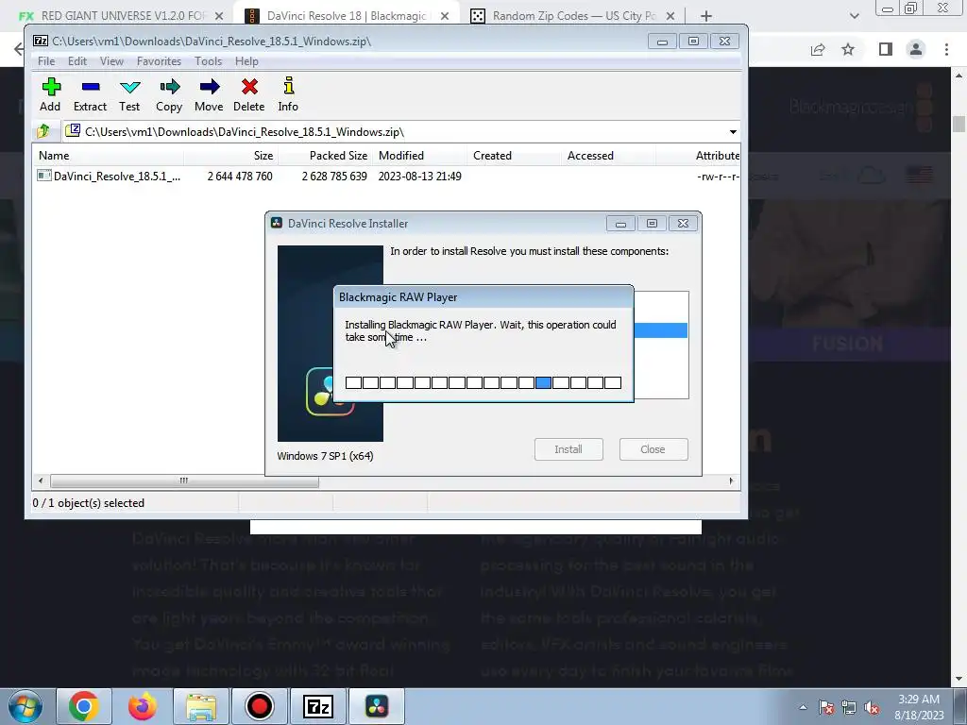Click the muted volume tray icon

[872, 707]
